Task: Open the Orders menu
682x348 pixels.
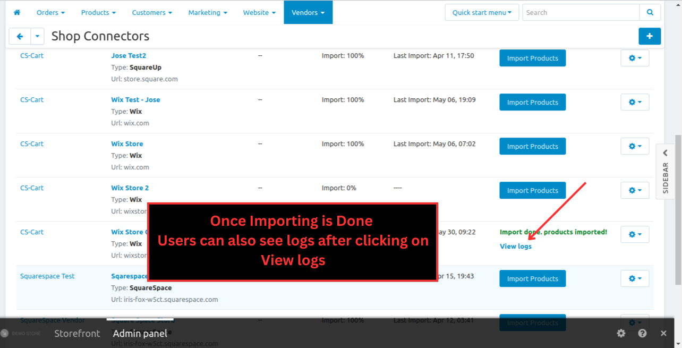Action: (x=50, y=12)
